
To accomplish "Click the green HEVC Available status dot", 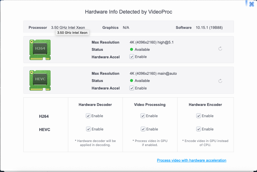I will [x=132, y=81].
